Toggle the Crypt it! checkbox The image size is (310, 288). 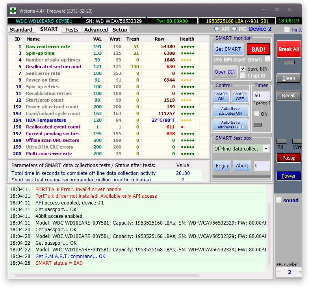[x=243, y=75]
